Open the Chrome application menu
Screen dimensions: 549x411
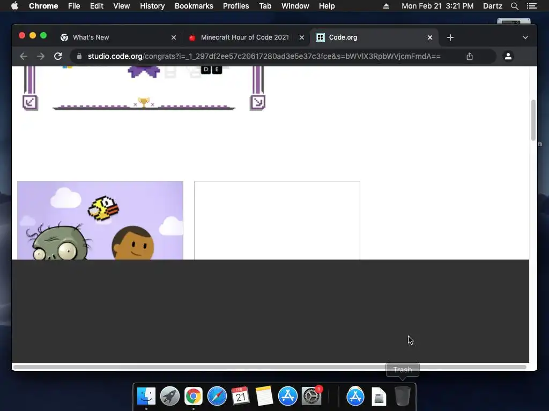coord(43,6)
